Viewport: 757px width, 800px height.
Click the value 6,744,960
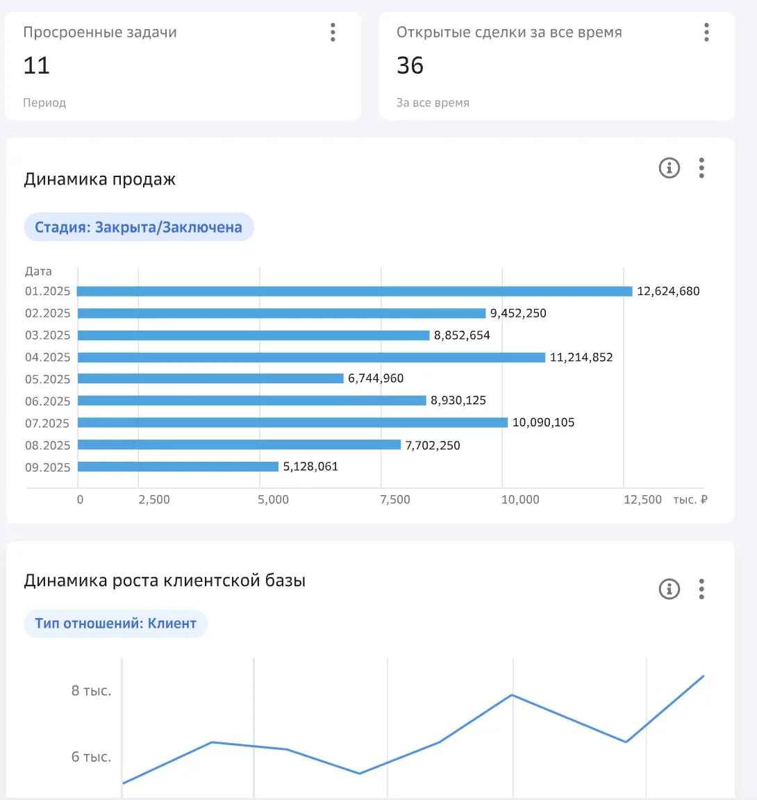[x=376, y=378]
